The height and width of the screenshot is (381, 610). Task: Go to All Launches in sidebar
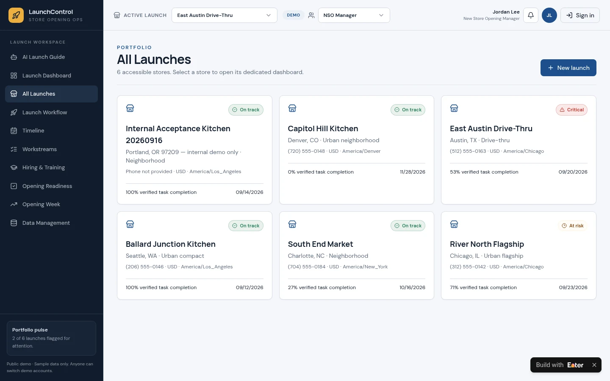51,94
